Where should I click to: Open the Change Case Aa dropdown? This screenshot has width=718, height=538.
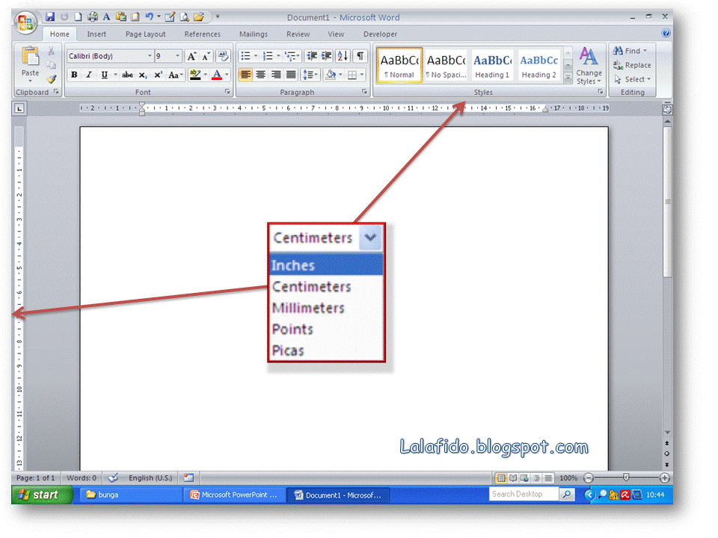tap(175, 75)
